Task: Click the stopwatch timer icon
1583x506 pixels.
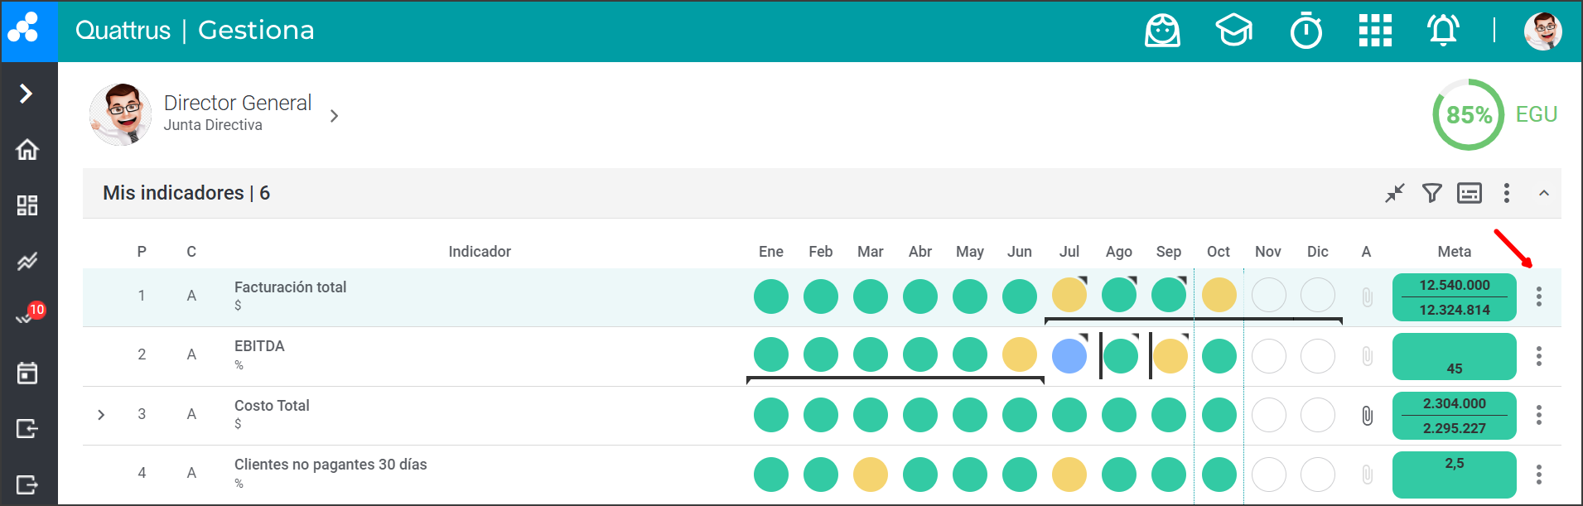Action: [1306, 31]
